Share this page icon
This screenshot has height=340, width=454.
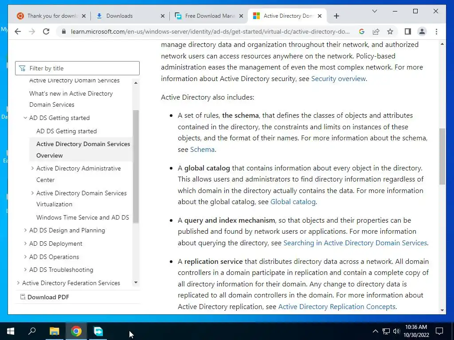[376, 31]
